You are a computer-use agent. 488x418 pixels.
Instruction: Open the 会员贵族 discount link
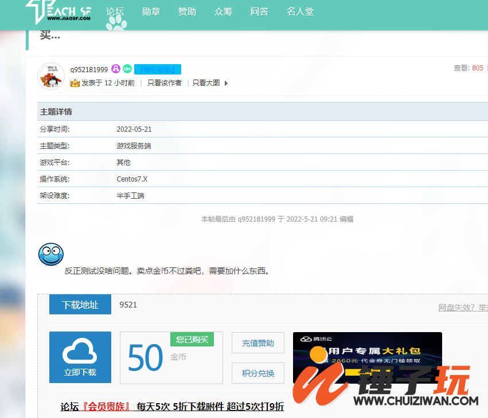(172, 407)
